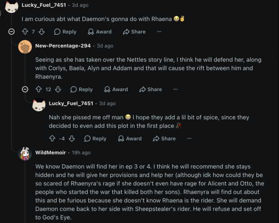The image size is (279, 223).
Task: Reply to New-Percentage-294's comment
Action: [x=82, y=89]
